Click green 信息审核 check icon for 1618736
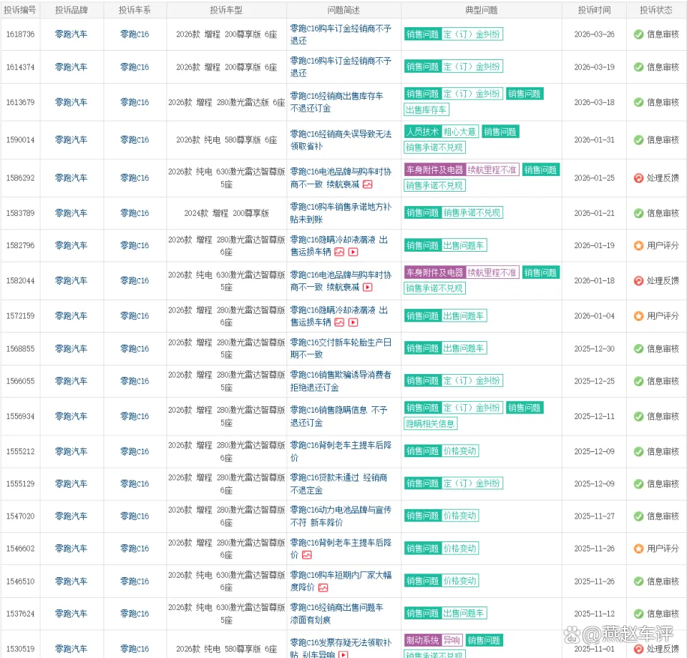687x658 pixels. tap(638, 34)
